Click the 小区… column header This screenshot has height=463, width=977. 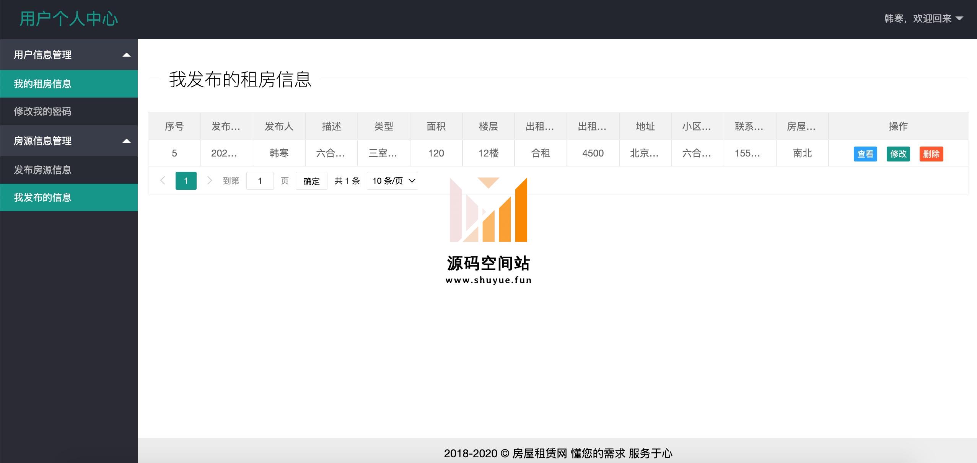tap(698, 126)
